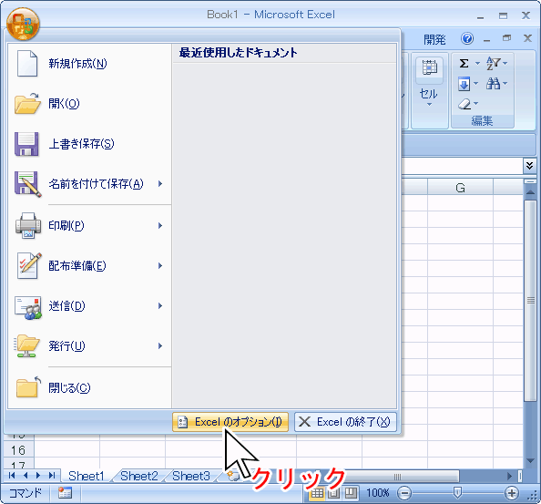
Task: Click the zoom in plus button
Action: [x=512, y=493]
